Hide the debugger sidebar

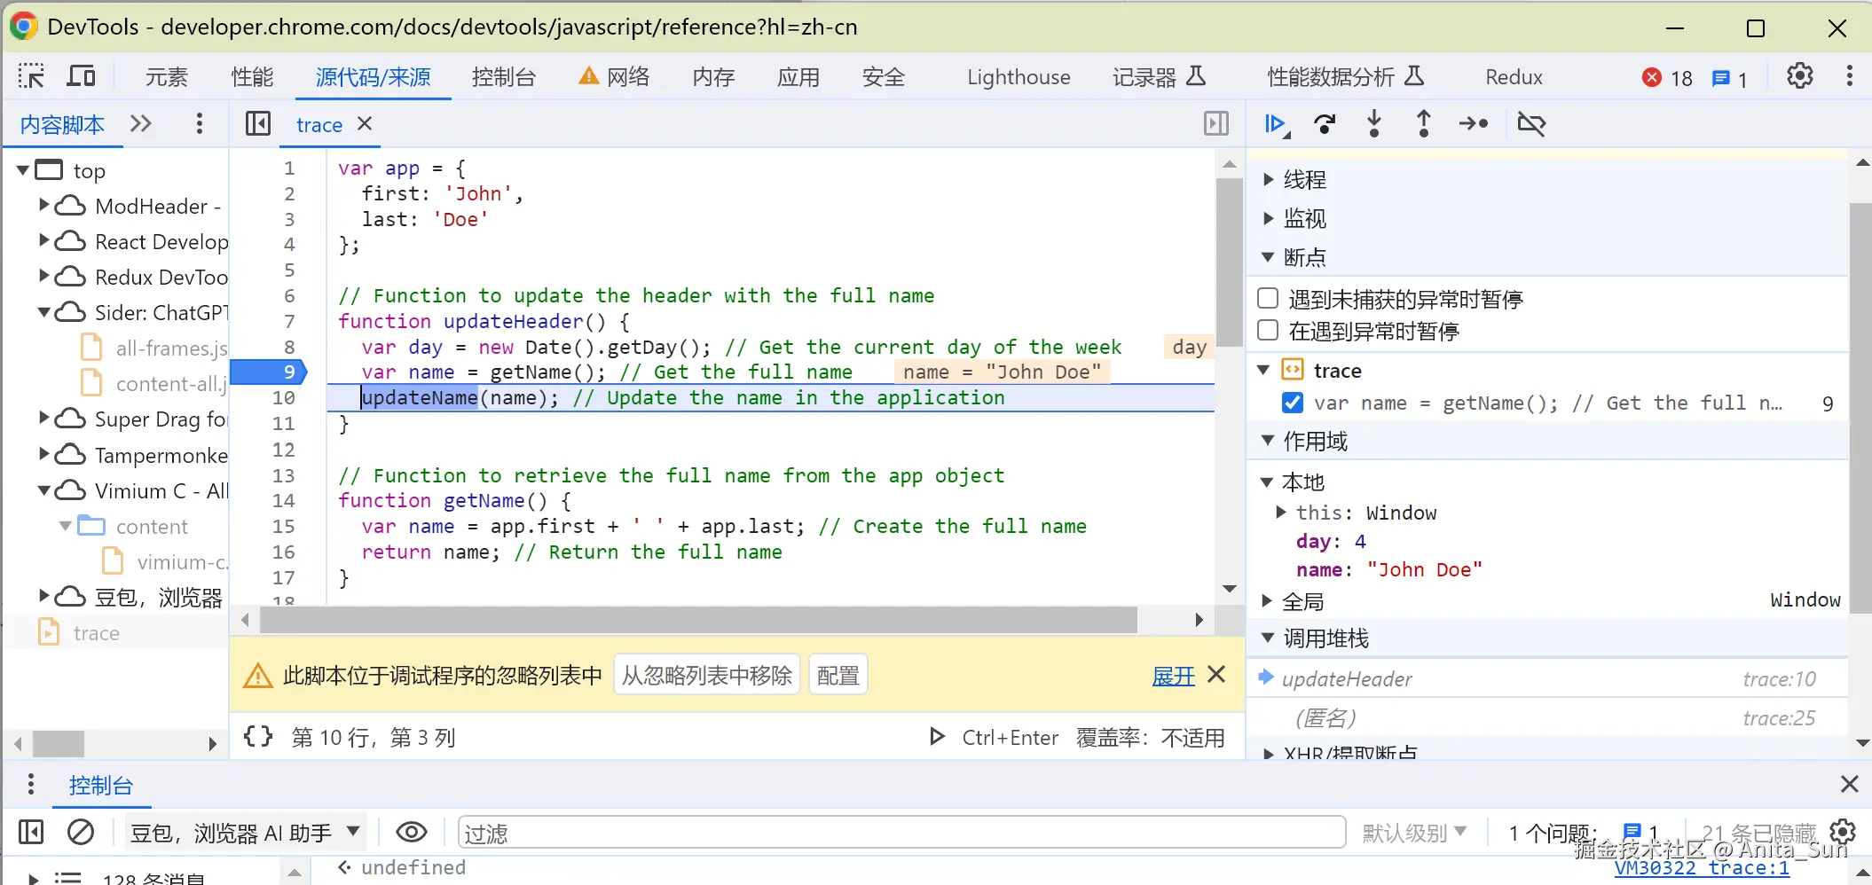tap(1216, 123)
